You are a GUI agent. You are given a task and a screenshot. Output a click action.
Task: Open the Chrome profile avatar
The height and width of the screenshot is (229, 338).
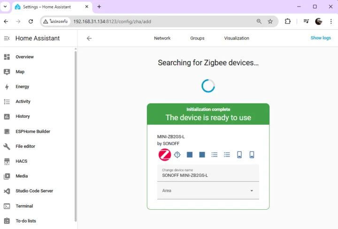(x=319, y=21)
